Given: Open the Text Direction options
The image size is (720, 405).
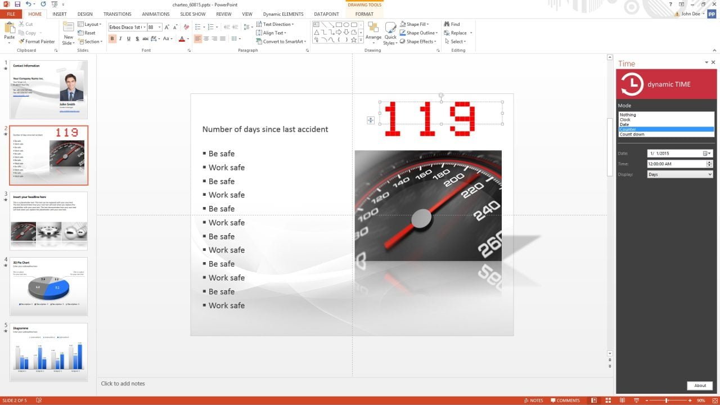Looking at the screenshot, I should point(275,24).
